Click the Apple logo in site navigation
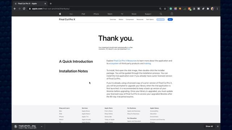The height and width of the screenshot is (130, 232). [60, 14]
